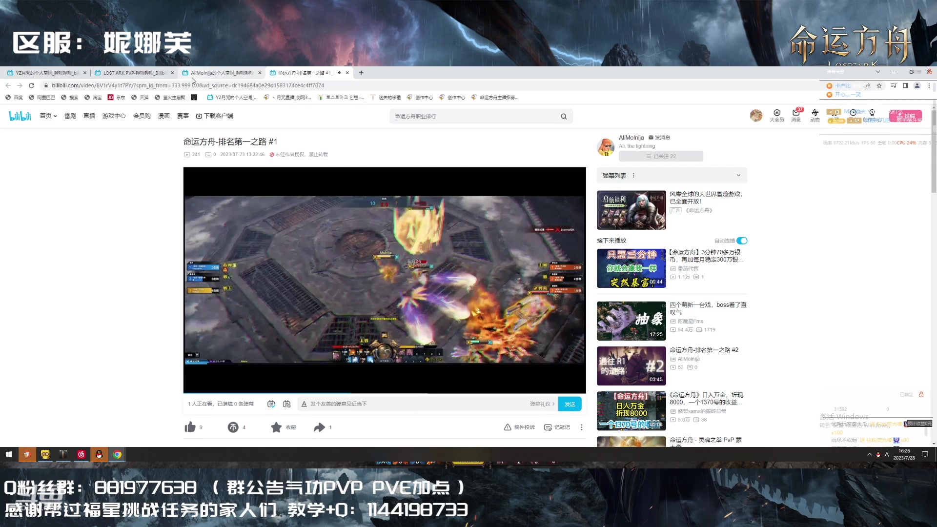Open Chrome three-dot menu
Screen dimensions: 937x527
click(929, 85)
